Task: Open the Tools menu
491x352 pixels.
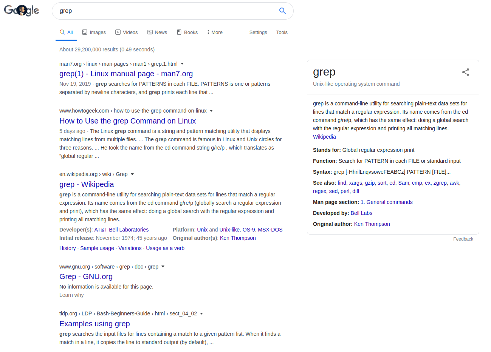Action: (x=282, y=32)
